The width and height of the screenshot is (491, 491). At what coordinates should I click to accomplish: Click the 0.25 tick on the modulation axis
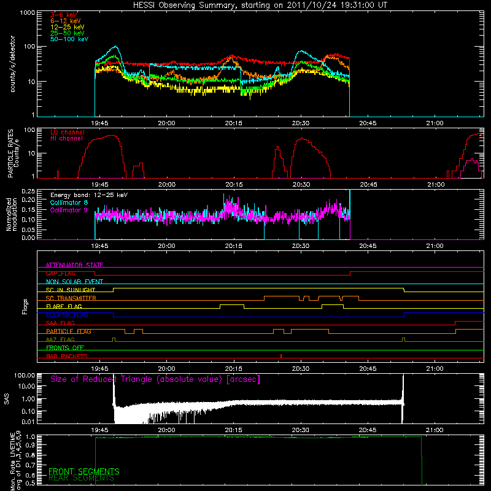[x=28, y=191]
